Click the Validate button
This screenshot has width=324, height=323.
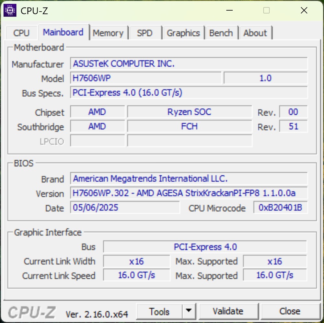coord(228,312)
